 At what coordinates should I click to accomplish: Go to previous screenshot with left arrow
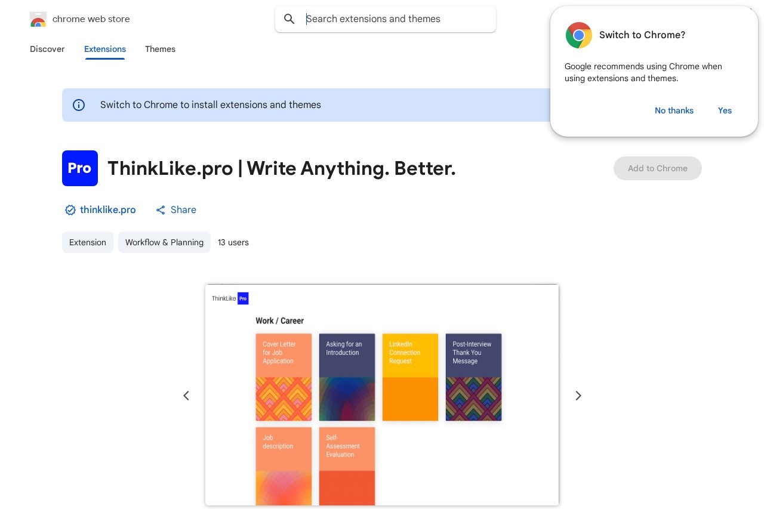186,396
